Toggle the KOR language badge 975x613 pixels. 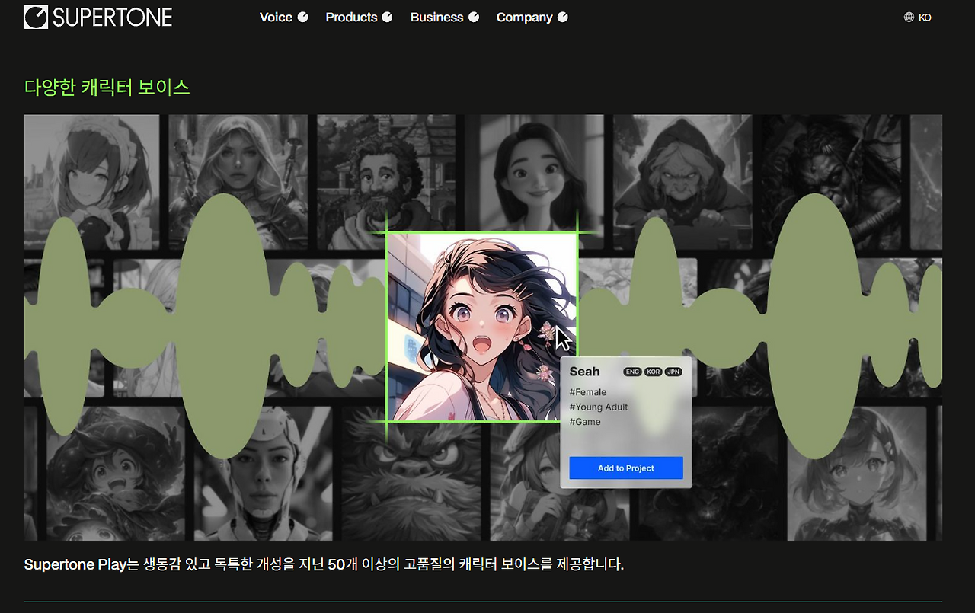pos(654,371)
